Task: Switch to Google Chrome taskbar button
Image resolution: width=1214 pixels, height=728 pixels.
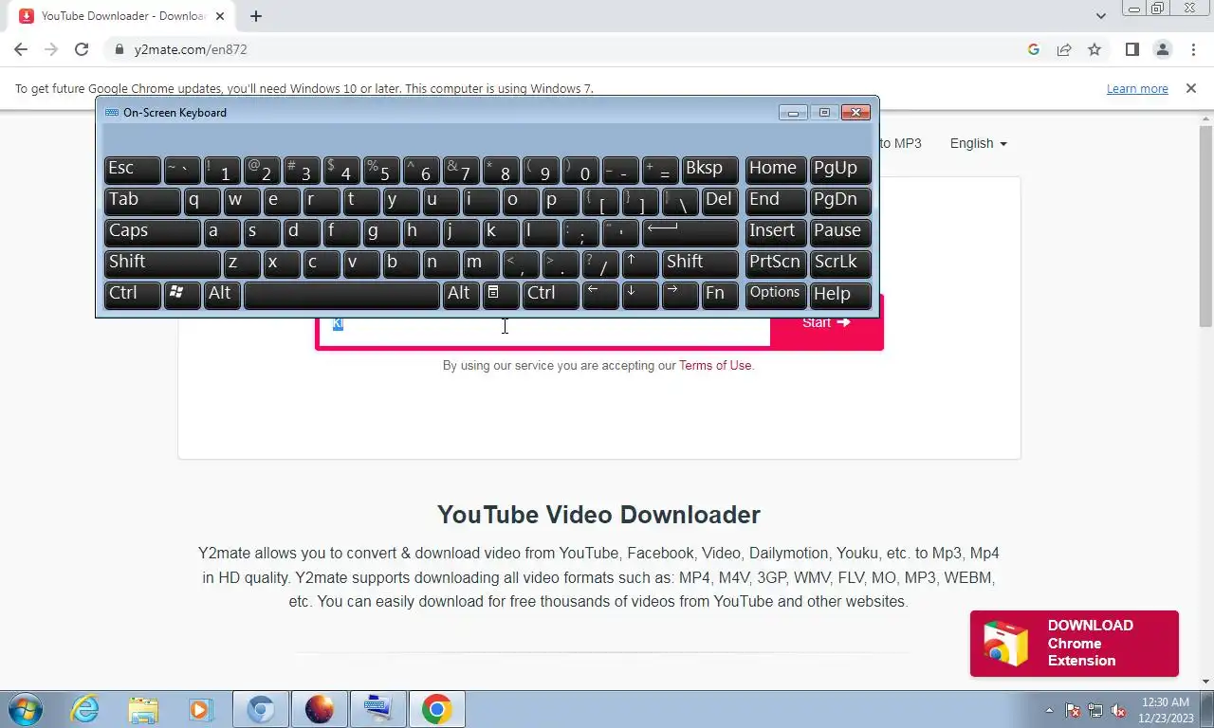Action: [436, 709]
